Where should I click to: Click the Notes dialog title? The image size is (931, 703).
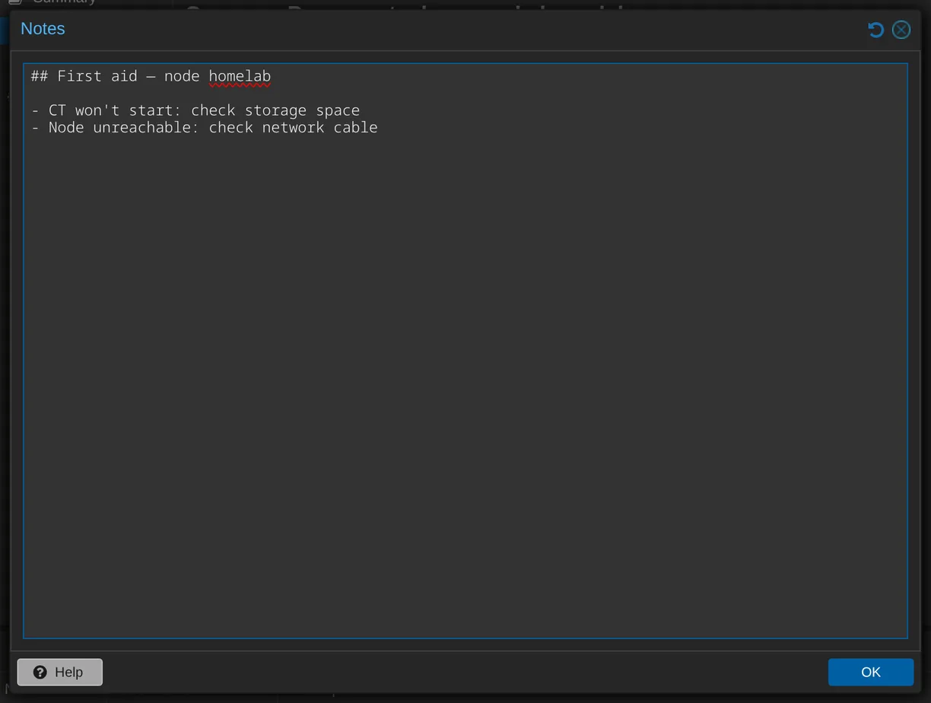(43, 29)
